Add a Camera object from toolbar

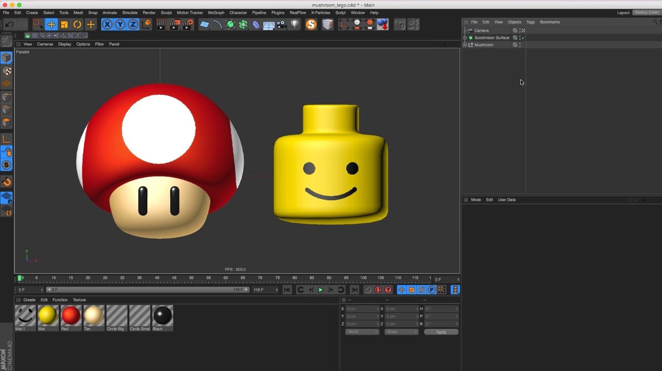[282, 24]
